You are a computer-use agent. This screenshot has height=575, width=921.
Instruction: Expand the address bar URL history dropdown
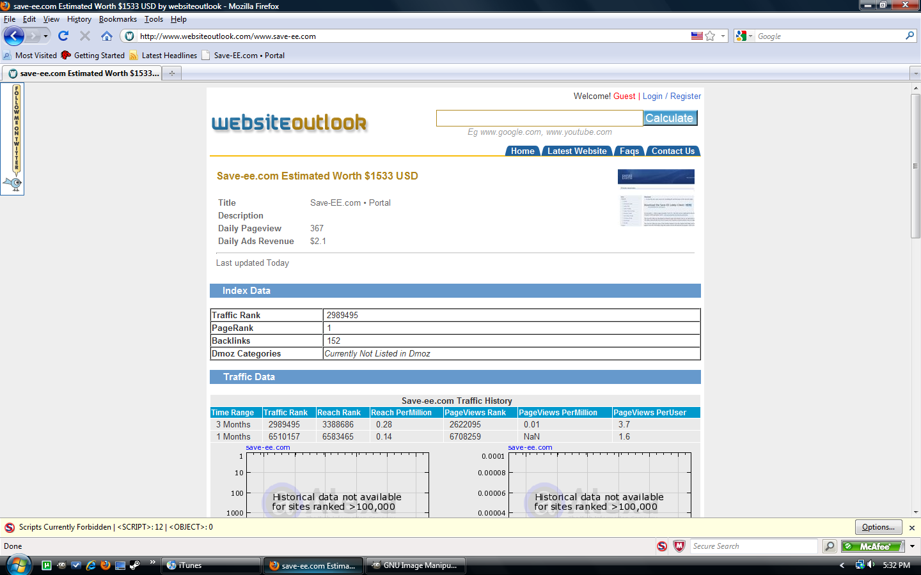(x=723, y=36)
